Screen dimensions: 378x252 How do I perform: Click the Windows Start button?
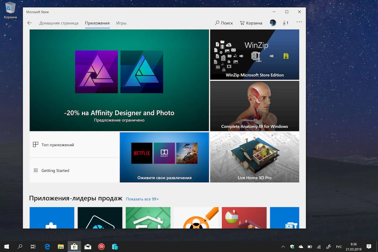pyautogui.click(x=6, y=246)
